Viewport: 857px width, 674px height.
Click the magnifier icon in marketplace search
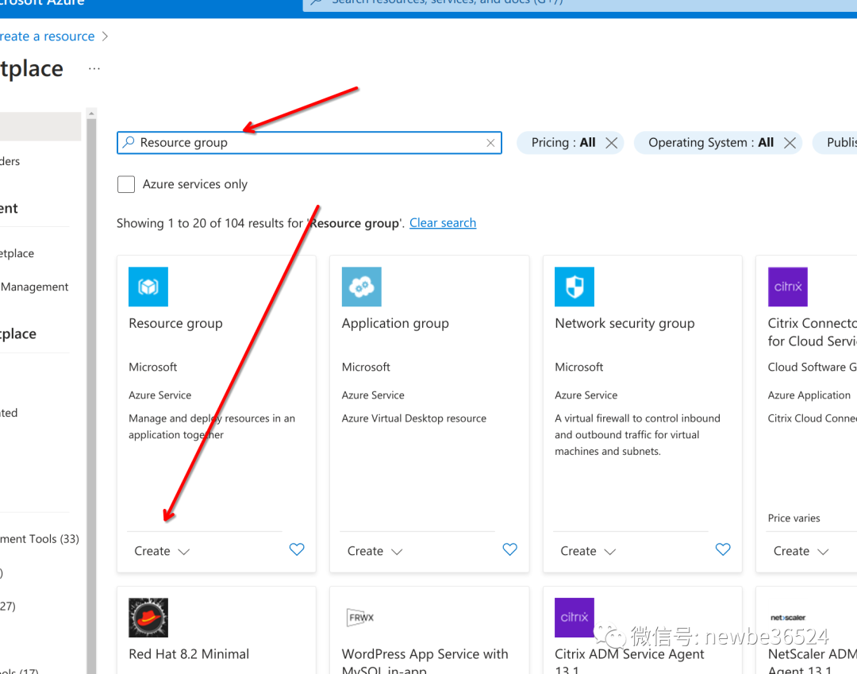(x=129, y=142)
